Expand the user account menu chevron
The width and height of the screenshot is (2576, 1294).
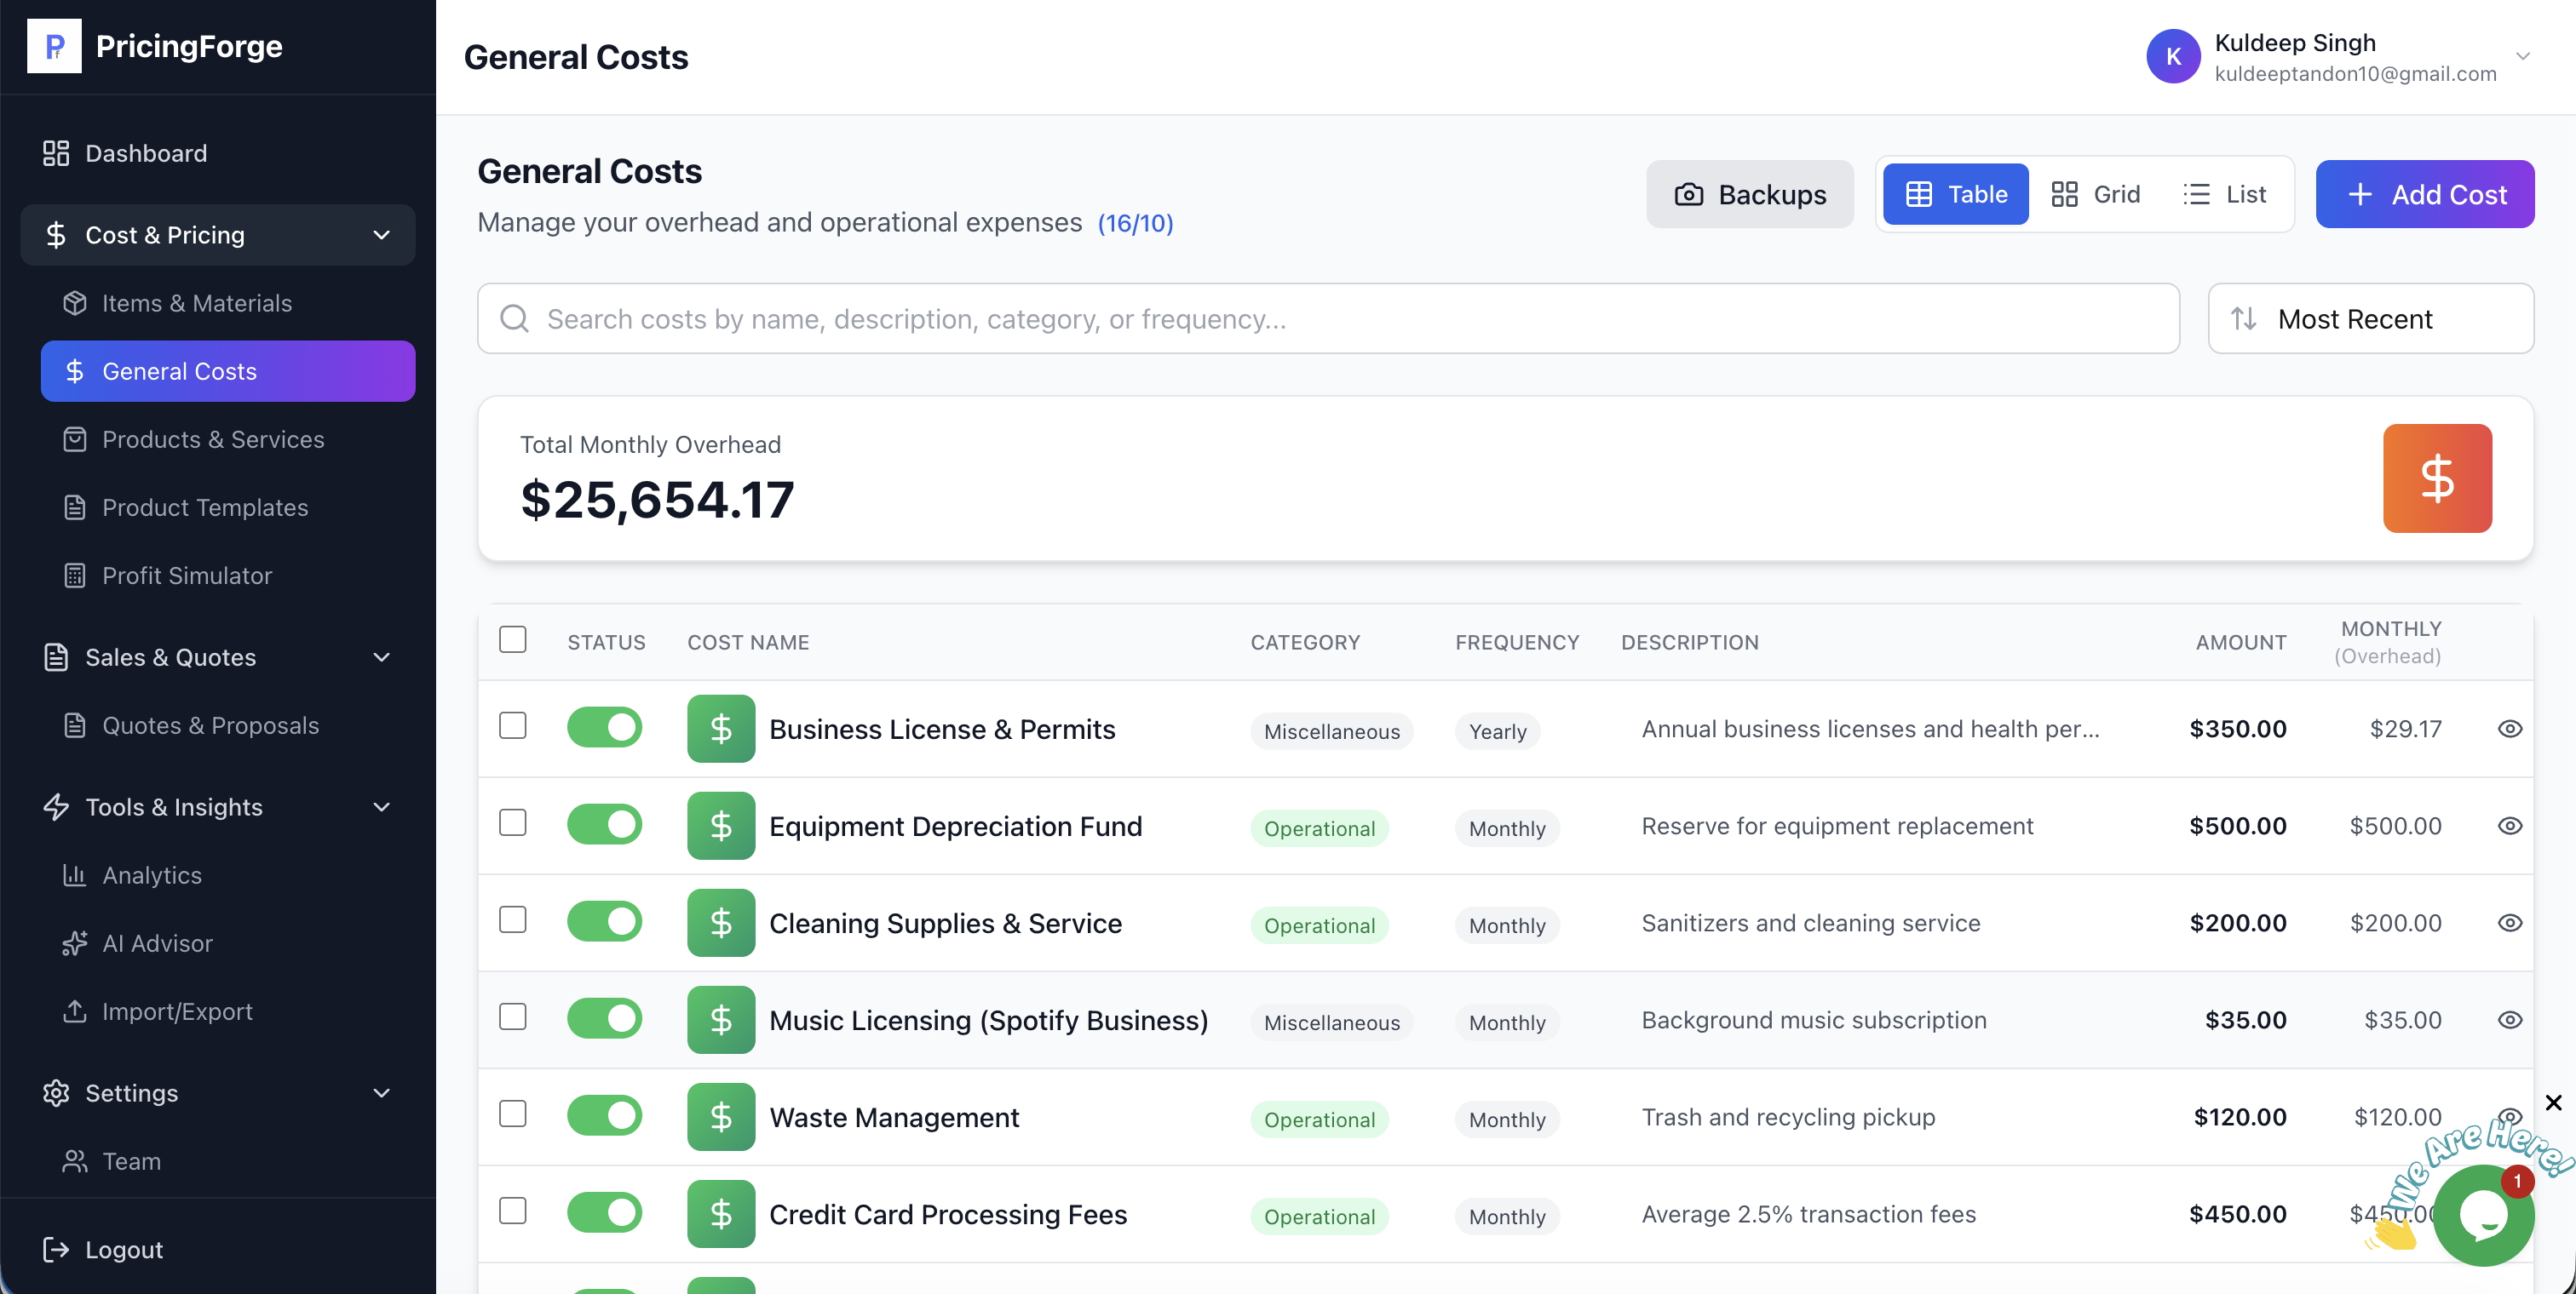pyautogui.click(x=2522, y=57)
